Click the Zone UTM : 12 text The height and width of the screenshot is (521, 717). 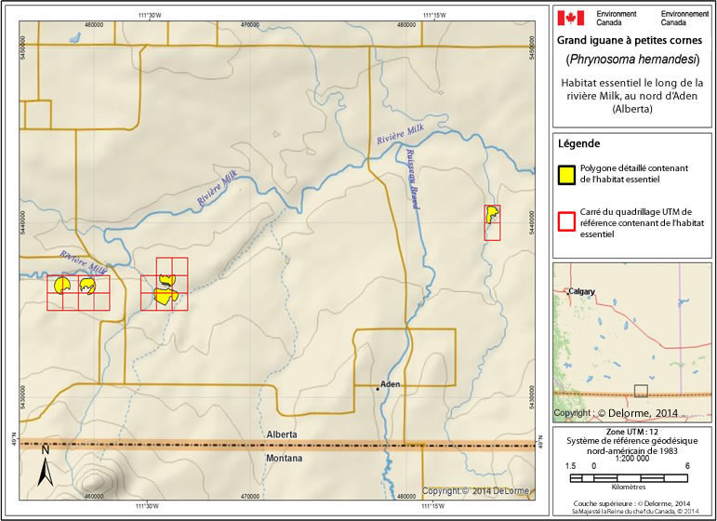tap(631, 433)
